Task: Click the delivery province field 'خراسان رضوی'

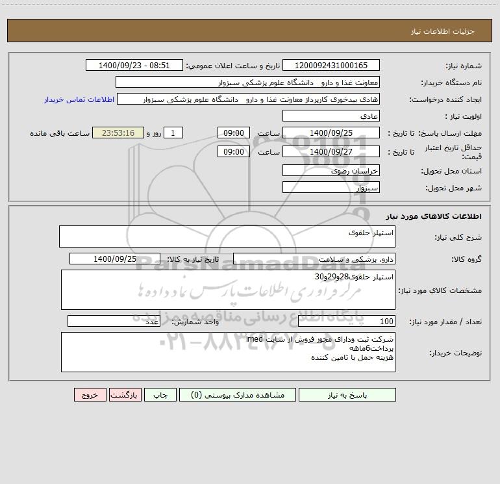Action: [331, 171]
